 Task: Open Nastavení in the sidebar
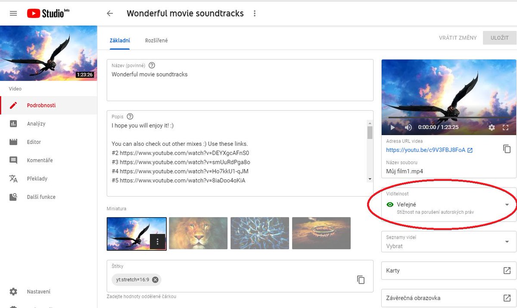48,292
